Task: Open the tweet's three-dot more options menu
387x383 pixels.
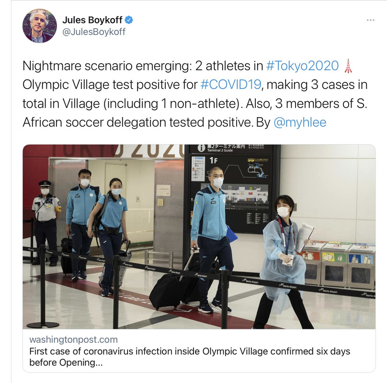Action: tap(370, 20)
